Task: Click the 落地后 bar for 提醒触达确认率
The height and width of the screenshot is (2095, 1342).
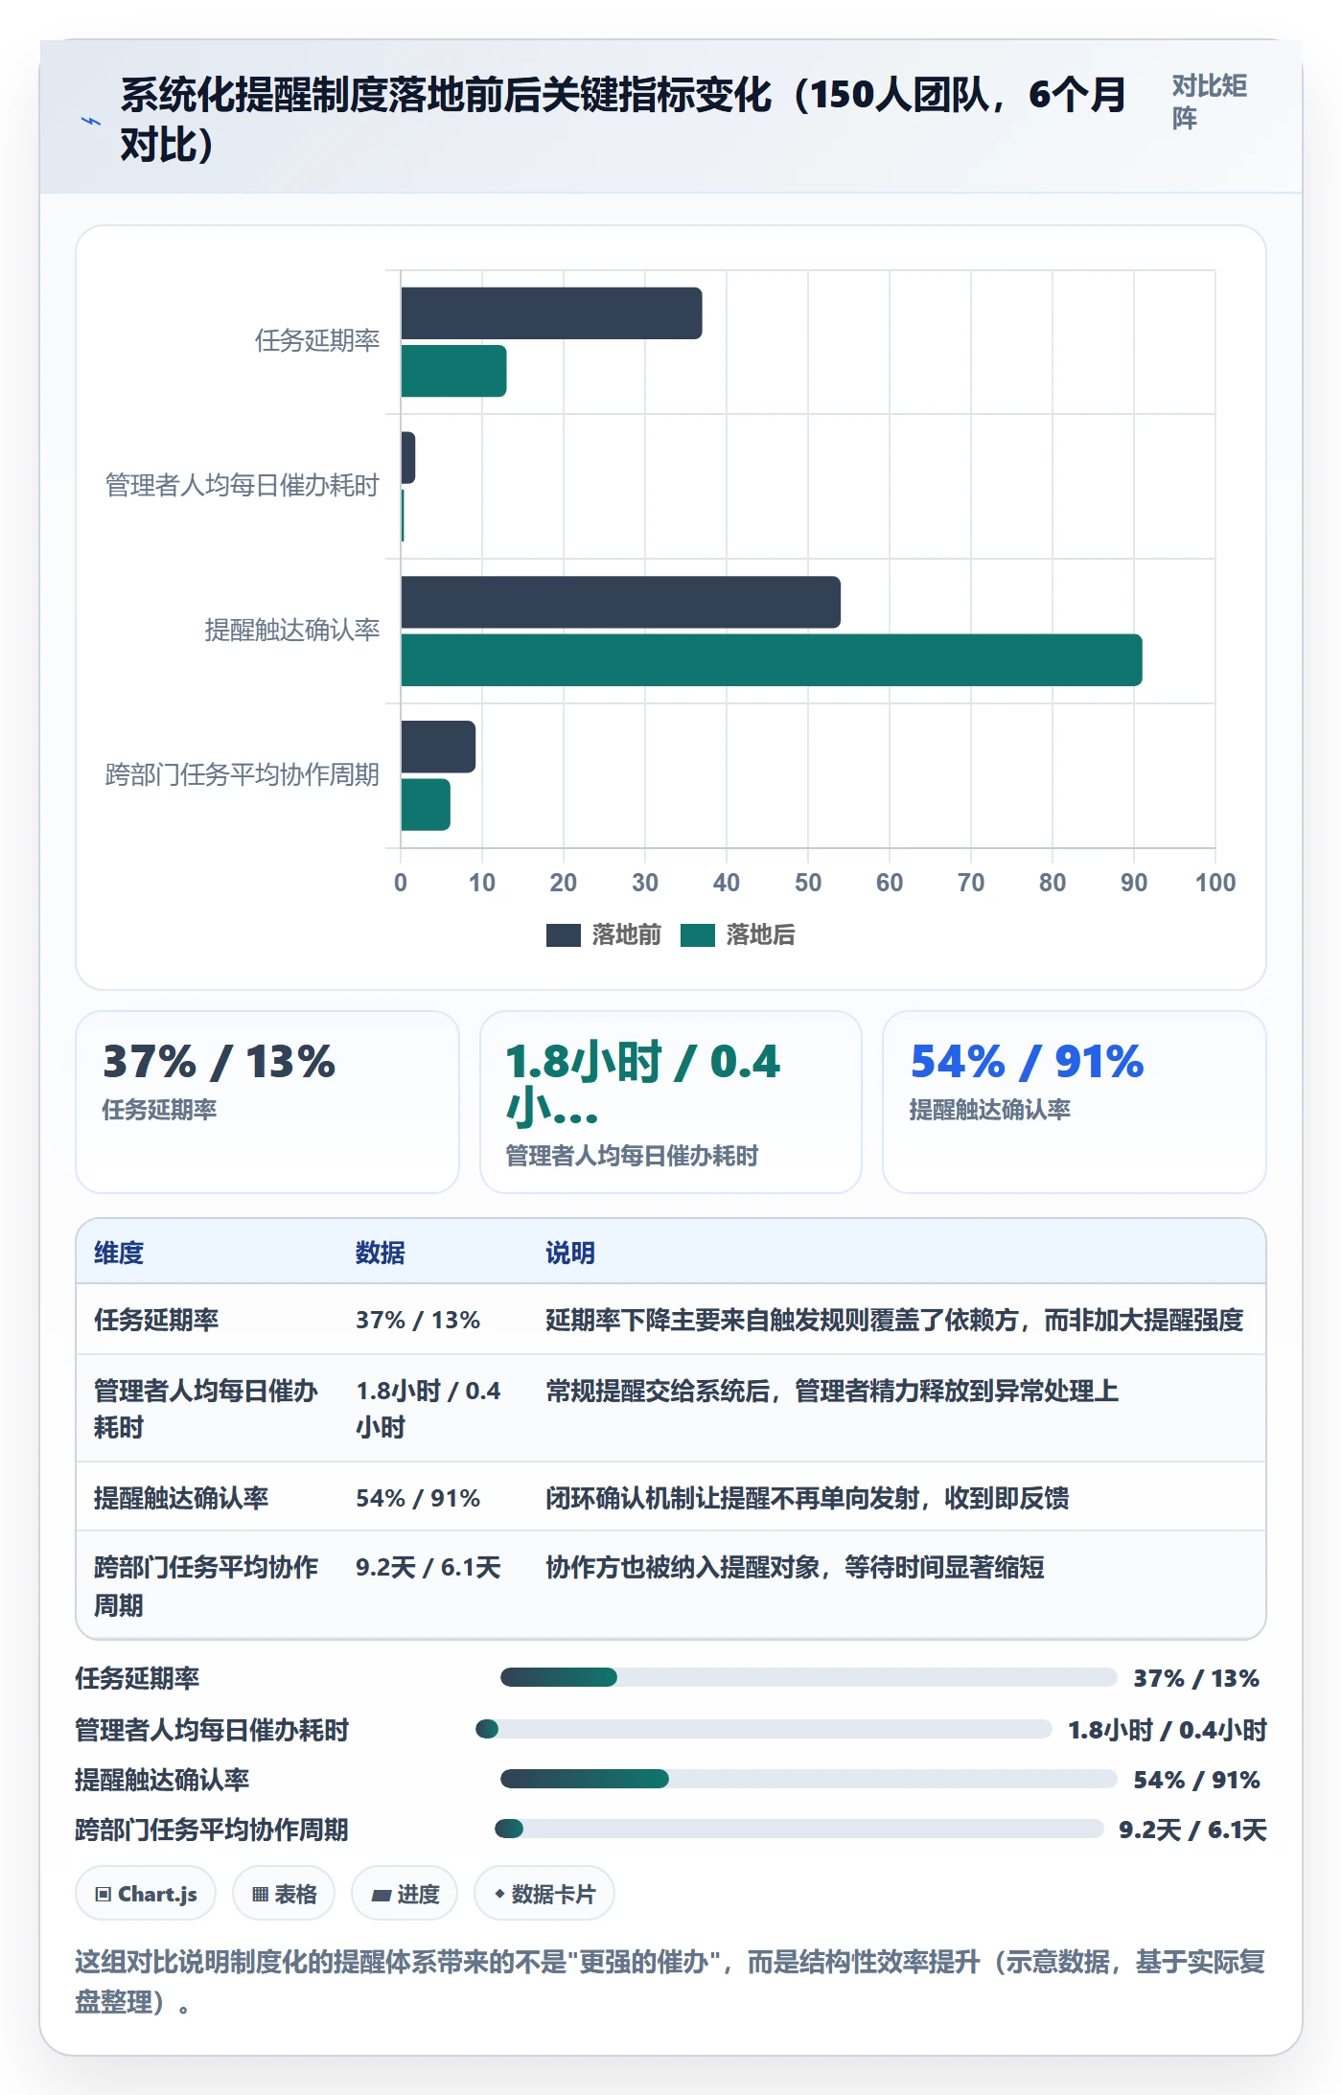Action: pos(772,660)
